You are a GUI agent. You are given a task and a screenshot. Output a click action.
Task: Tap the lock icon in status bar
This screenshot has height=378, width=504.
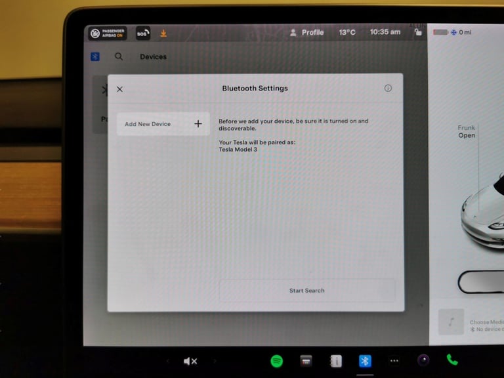[418, 32]
